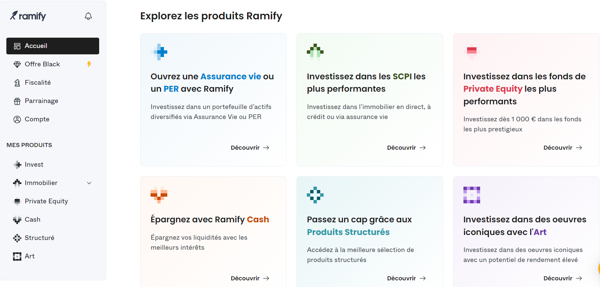
Task: Click the Art framed-picture icon
Action: point(17,256)
